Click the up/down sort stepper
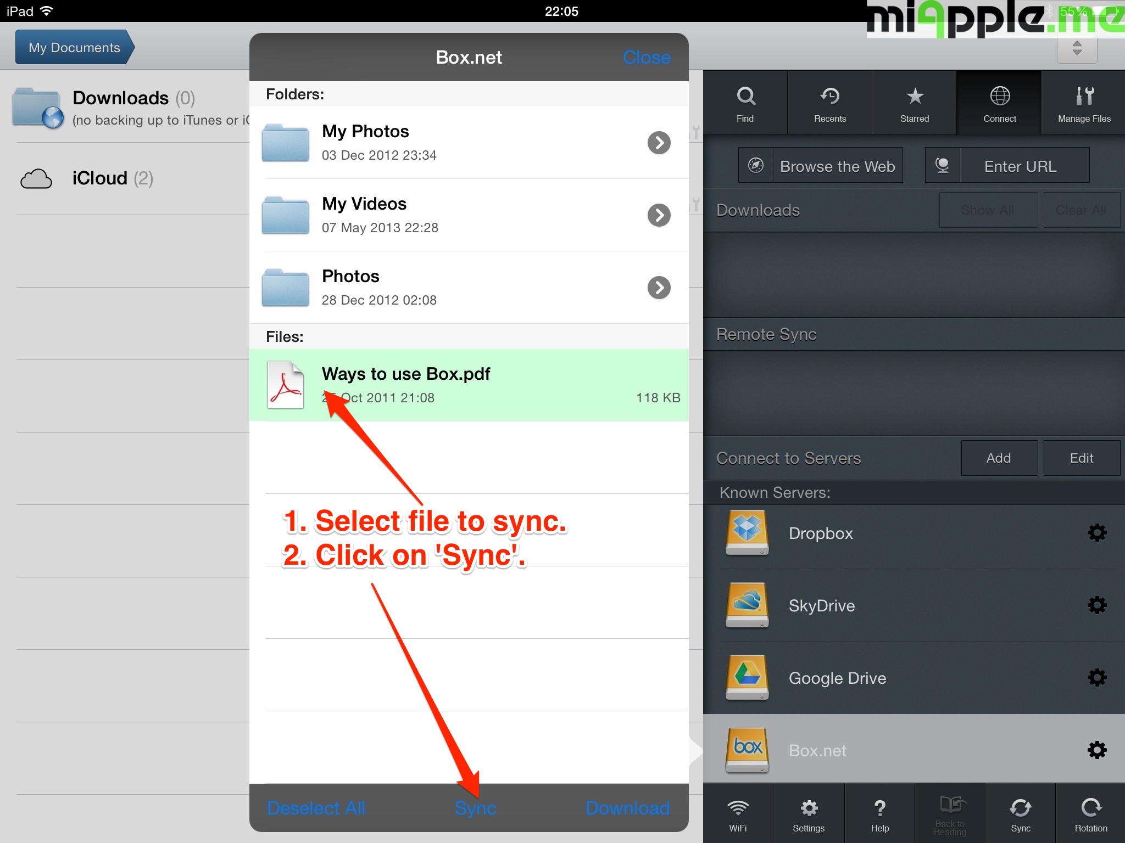 coord(1077,48)
